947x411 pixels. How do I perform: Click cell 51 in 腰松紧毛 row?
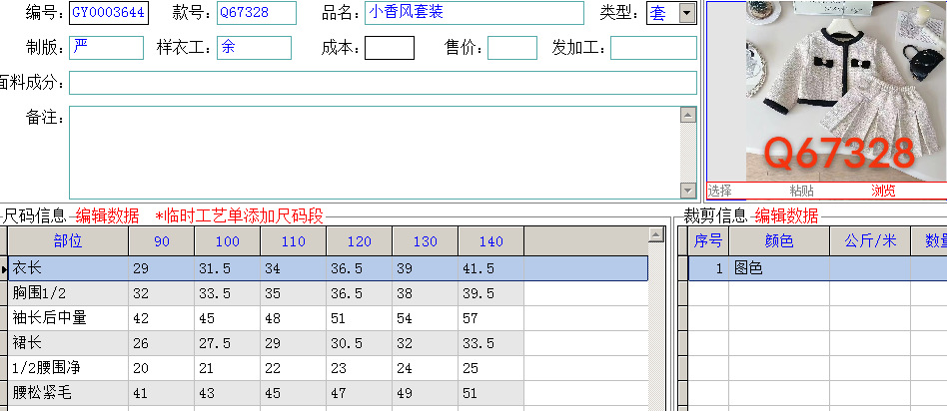tap(490, 393)
